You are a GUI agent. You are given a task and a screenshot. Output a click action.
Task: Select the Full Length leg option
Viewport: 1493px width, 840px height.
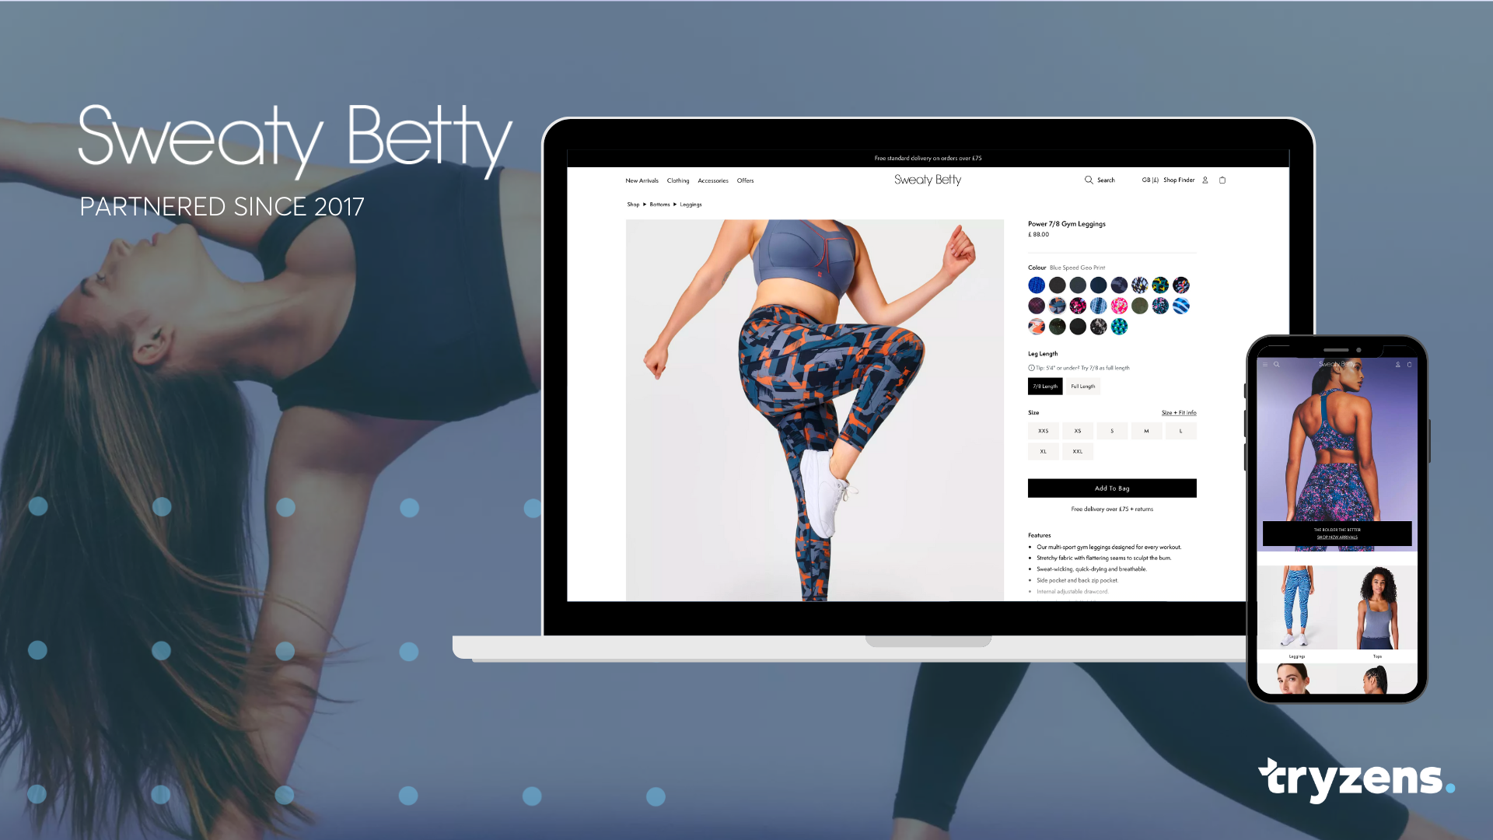click(1083, 386)
